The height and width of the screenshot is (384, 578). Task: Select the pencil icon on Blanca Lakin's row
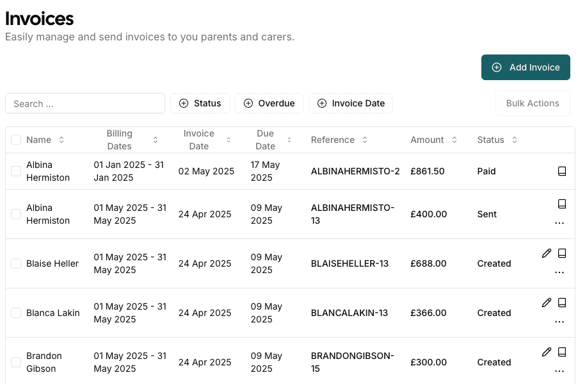coord(547,303)
